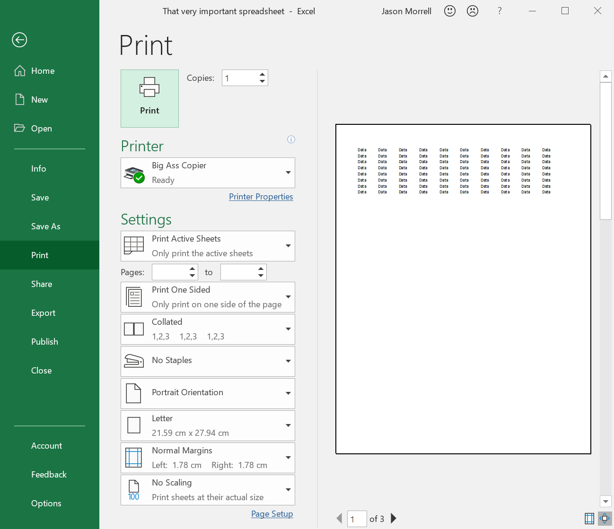Go to the next preview page
The image size is (614, 529).
coord(394,519)
